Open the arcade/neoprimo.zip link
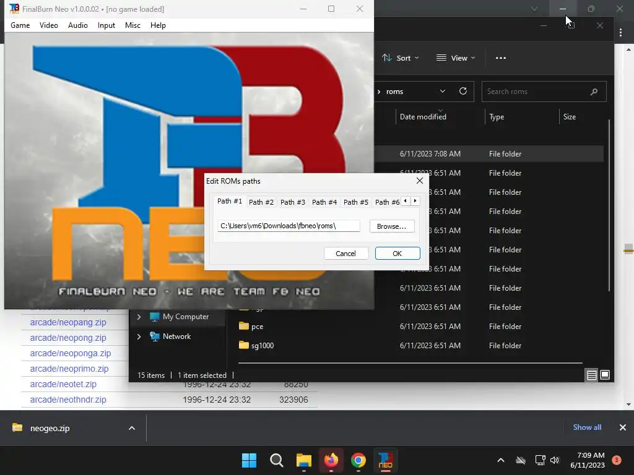This screenshot has width=634, height=475. pos(69,369)
